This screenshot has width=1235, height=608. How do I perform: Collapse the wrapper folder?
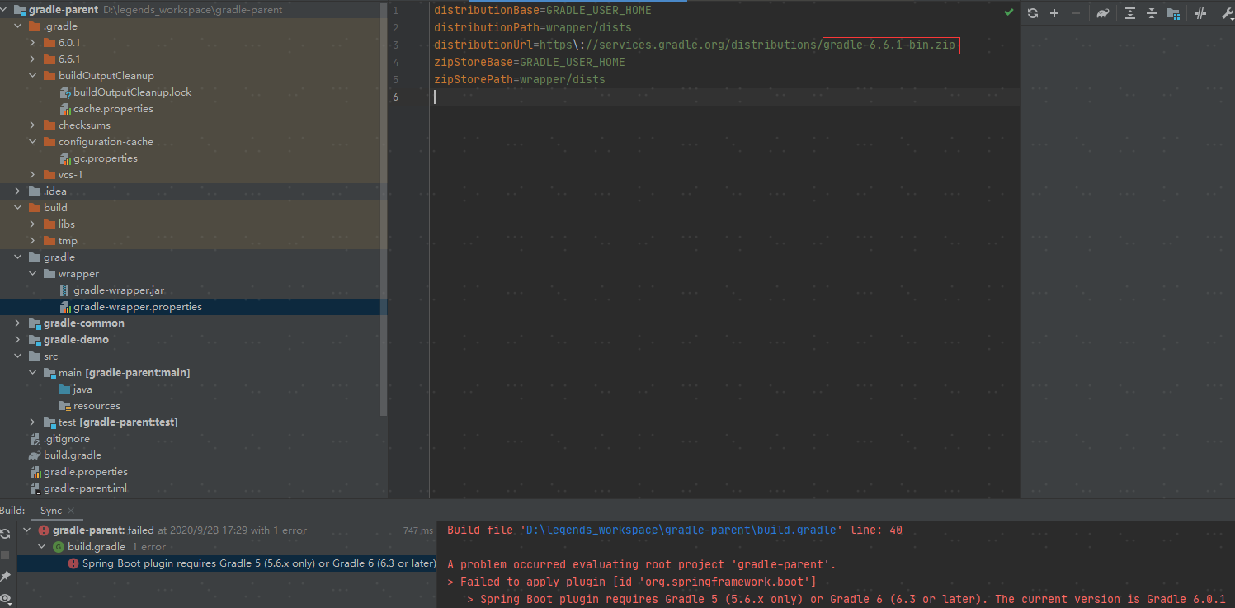click(x=32, y=274)
